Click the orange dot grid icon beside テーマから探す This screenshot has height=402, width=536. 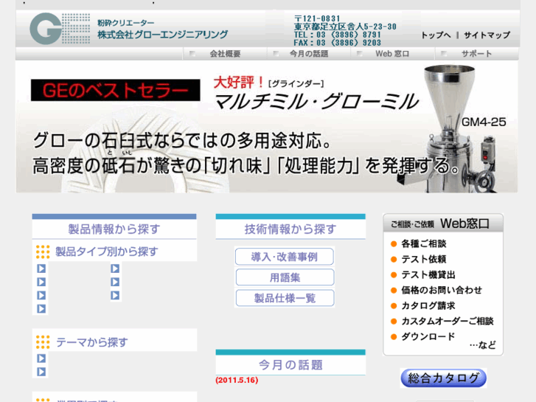(x=43, y=342)
